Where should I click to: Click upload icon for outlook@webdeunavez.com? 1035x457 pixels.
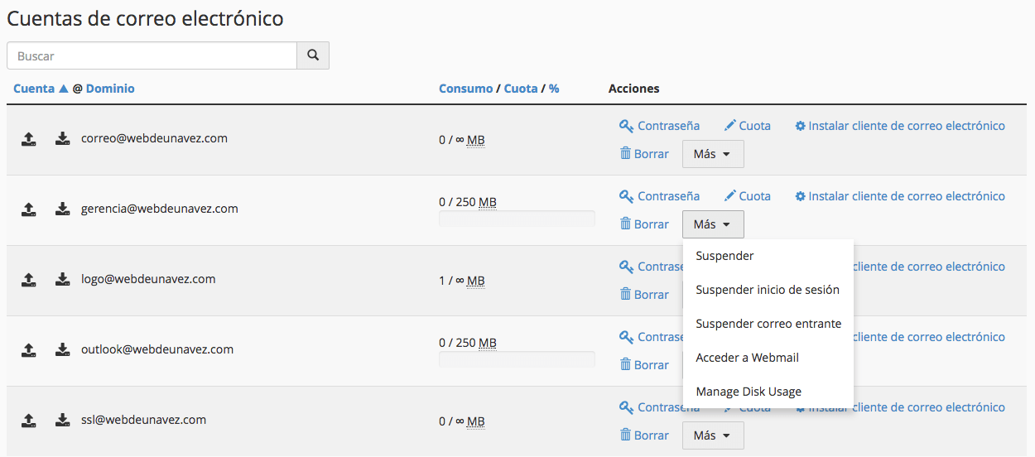point(29,350)
